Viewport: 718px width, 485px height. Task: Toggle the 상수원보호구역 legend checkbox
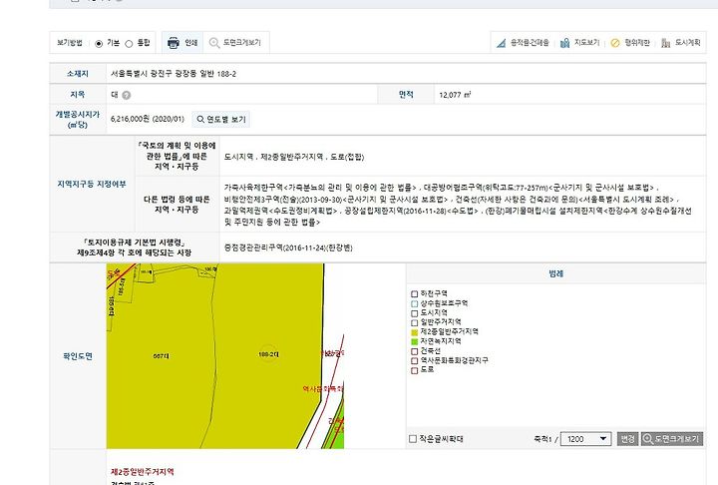tap(415, 303)
